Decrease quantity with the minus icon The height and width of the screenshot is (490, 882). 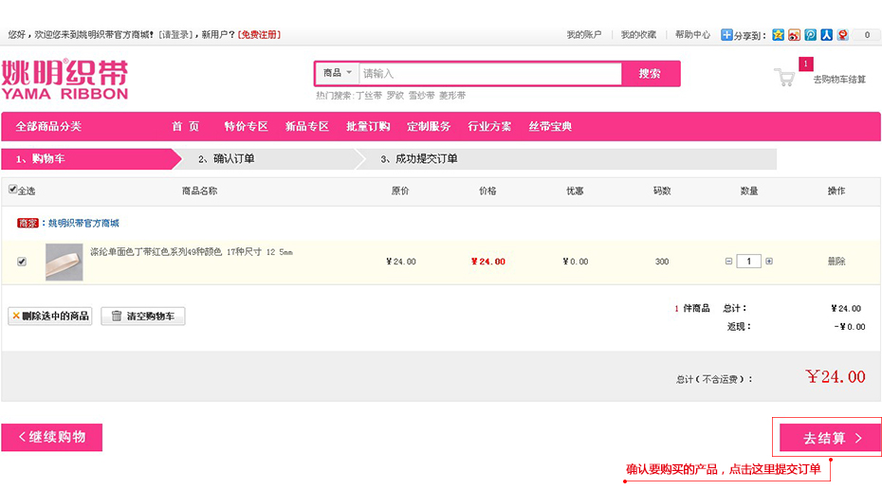[x=728, y=262]
